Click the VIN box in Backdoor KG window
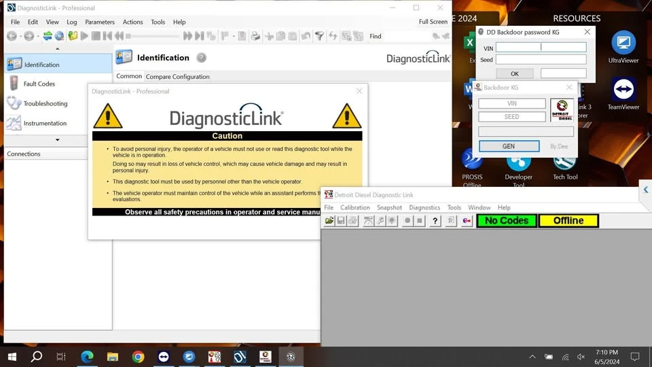The width and height of the screenshot is (652, 367). [x=512, y=103]
